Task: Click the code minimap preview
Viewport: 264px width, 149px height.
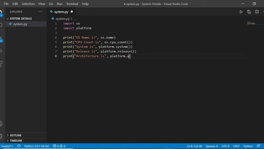Action: coord(251,23)
